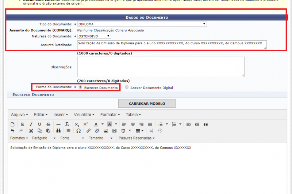
Task: Click into the Observações text area
Action: point(161,67)
